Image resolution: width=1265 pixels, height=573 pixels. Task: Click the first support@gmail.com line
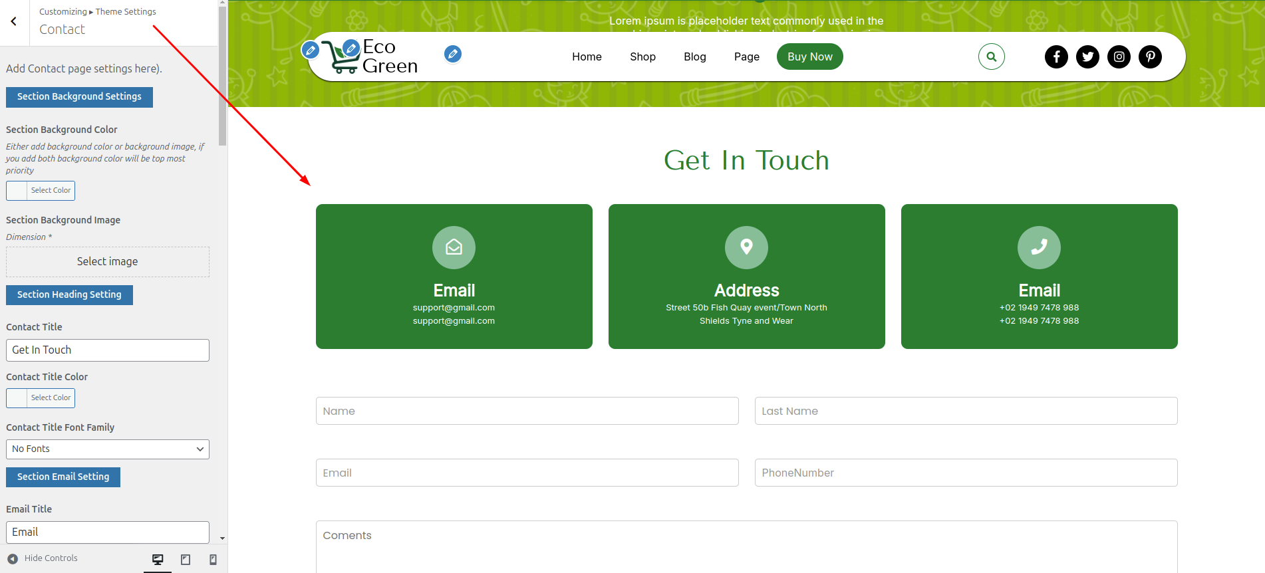pos(454,308)
